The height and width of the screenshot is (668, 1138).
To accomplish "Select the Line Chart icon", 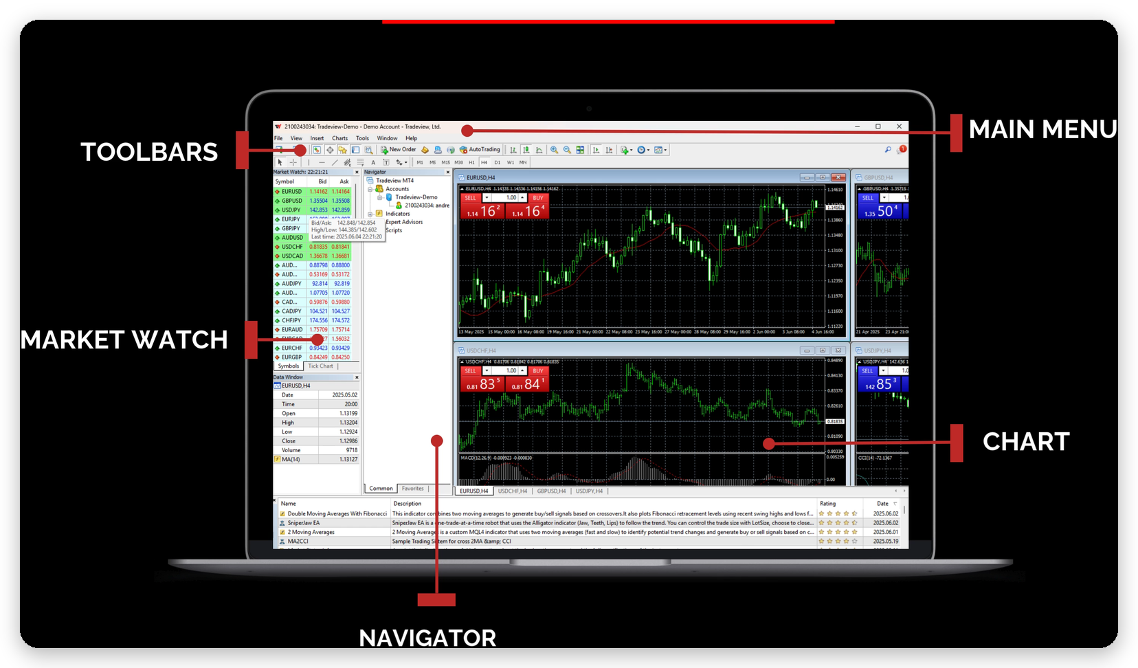I will click(x=539, y=150).
